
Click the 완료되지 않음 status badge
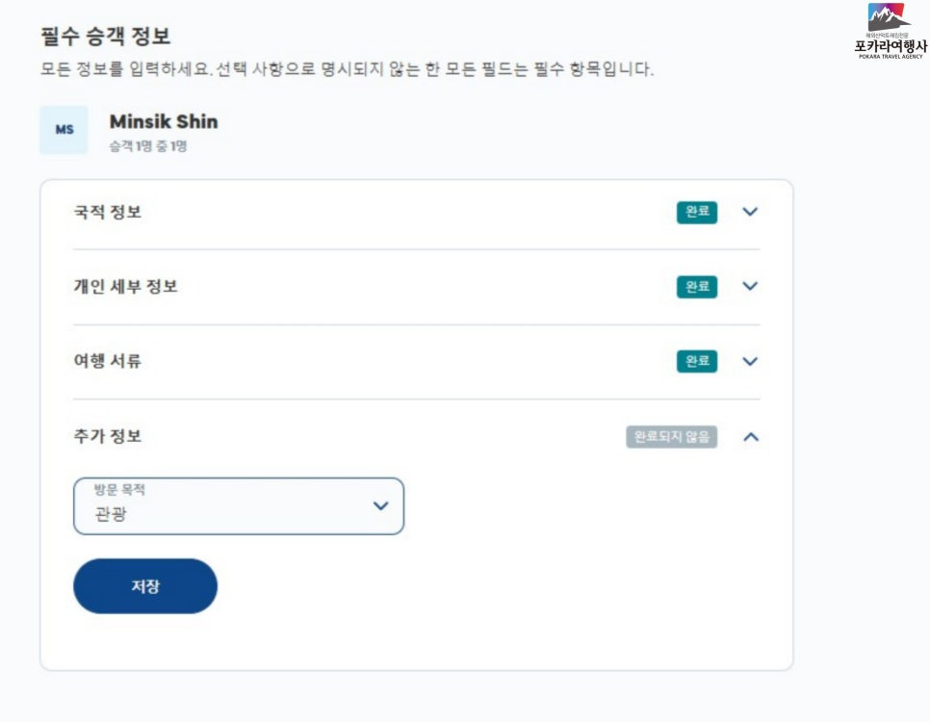tap(671, 437)
